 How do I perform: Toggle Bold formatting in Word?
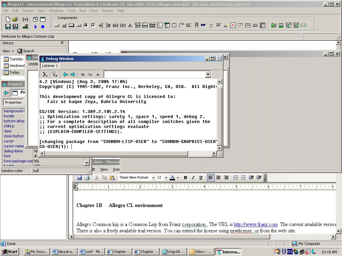[185, 178]
